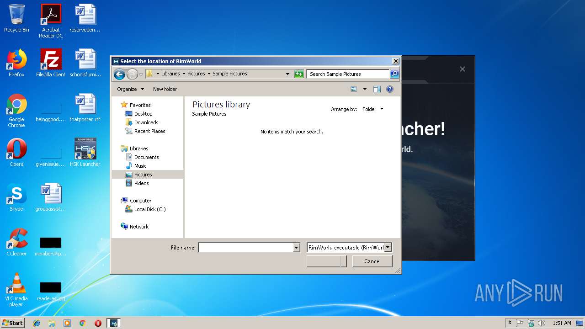This screenshot has height=329, width=585.
Task: Click the volume speaker tray icon
Action: pyautogui.click(x=542, y=323)
